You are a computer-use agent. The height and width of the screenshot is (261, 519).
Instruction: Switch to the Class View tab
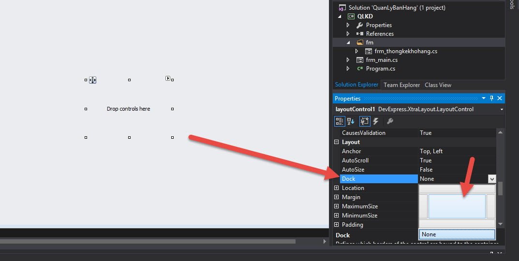click(438, 85)
